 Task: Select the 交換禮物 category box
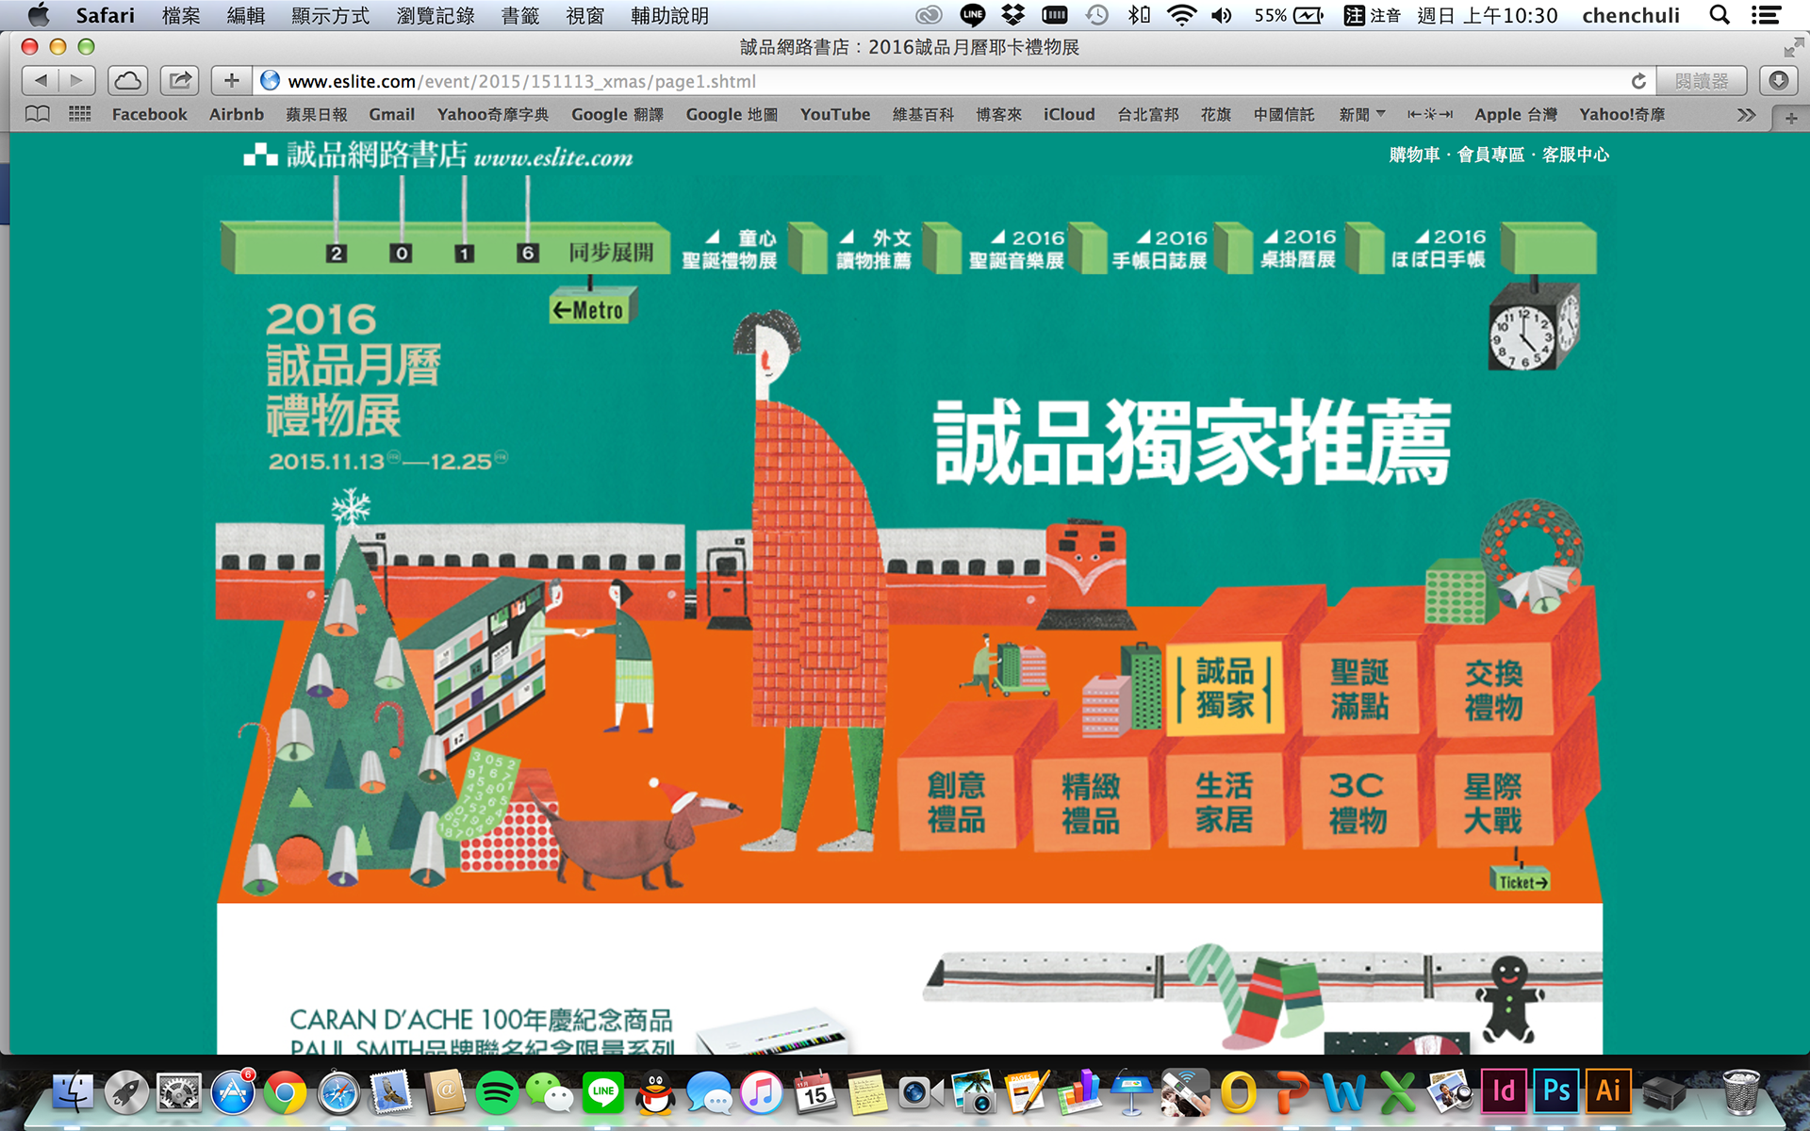[x=1493, y=689]
